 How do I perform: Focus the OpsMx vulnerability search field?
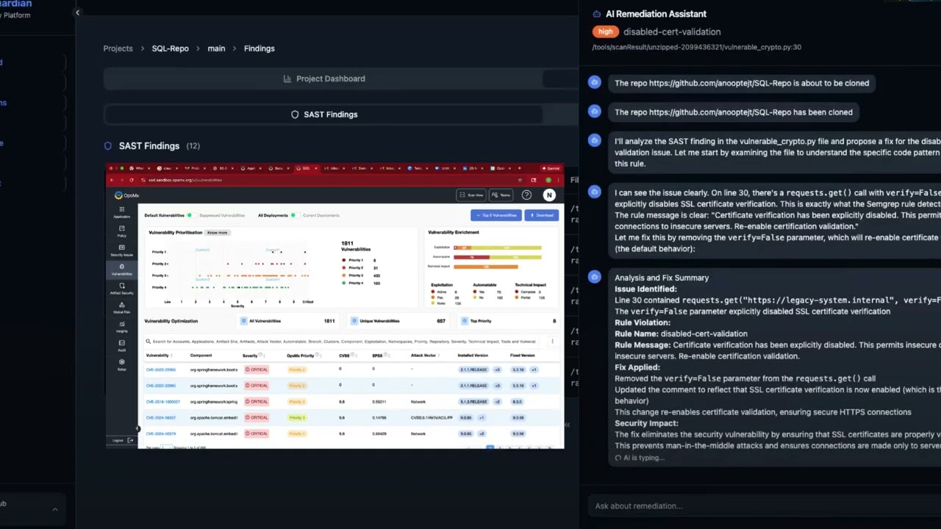pyautogui.click(x=342, y=342)
